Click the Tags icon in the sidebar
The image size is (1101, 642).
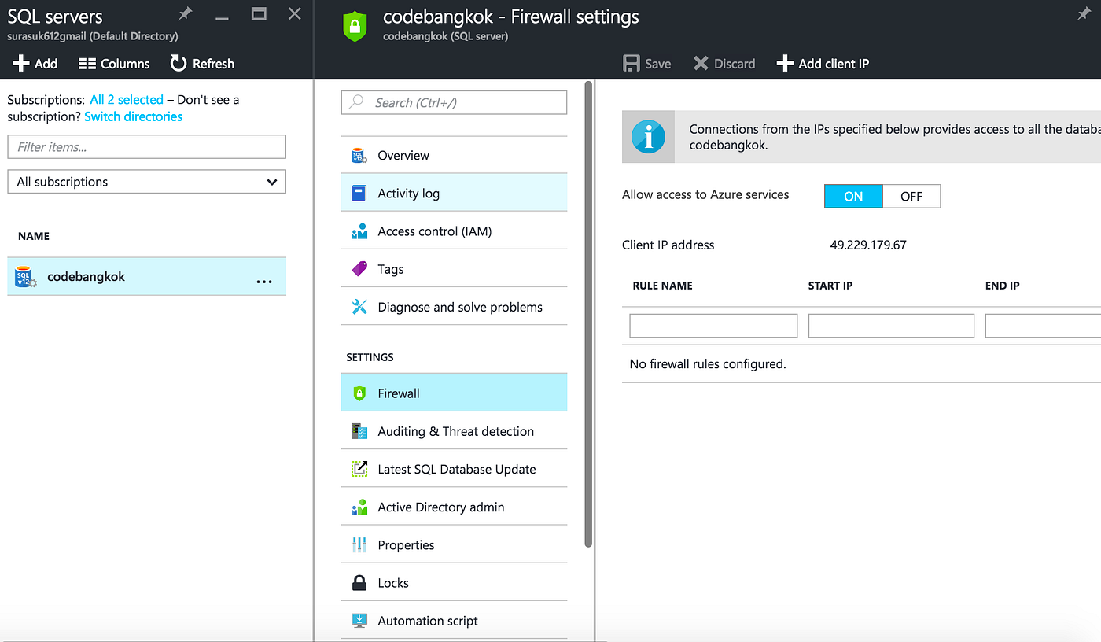(359, 268)
